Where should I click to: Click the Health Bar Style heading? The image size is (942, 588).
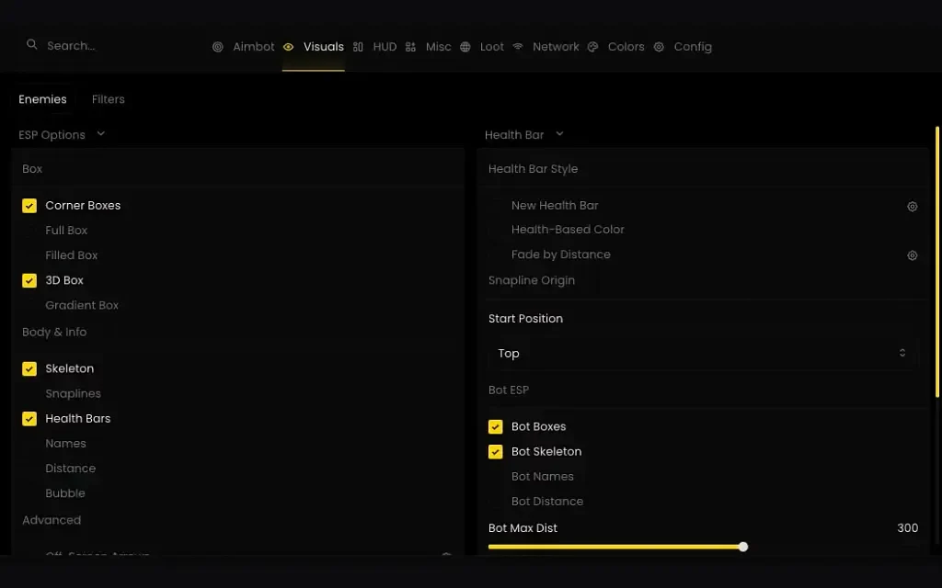click(533, 169)
